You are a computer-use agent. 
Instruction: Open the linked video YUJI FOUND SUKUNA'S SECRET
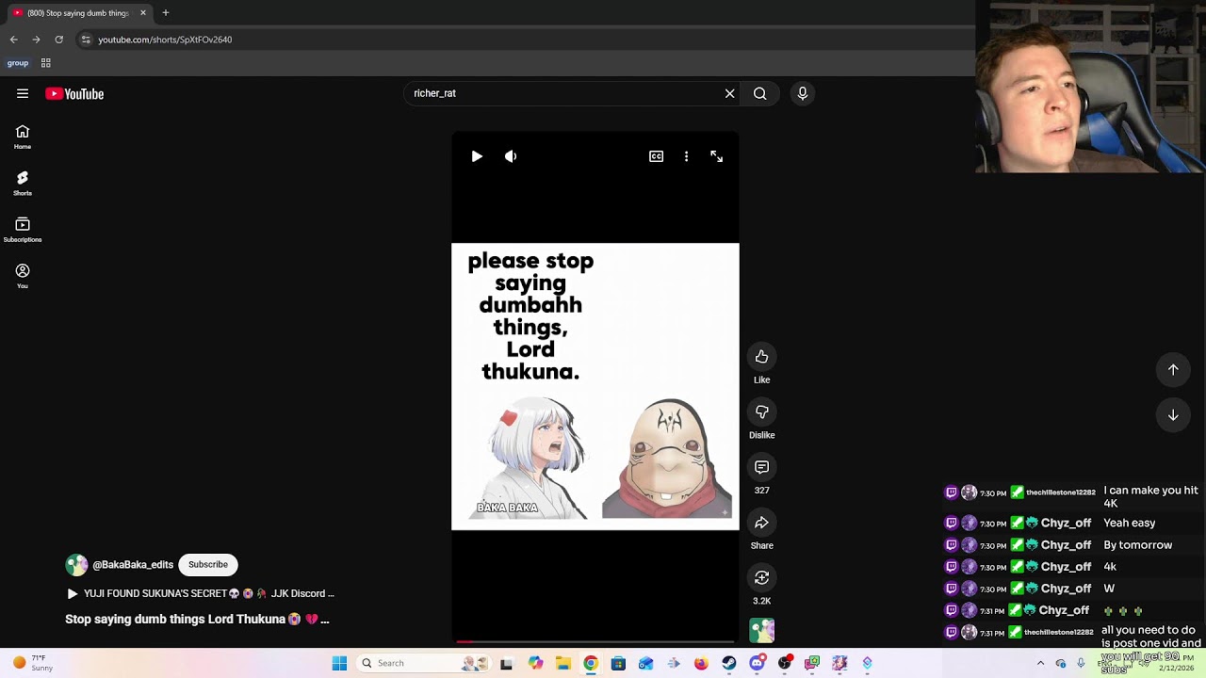200,594
